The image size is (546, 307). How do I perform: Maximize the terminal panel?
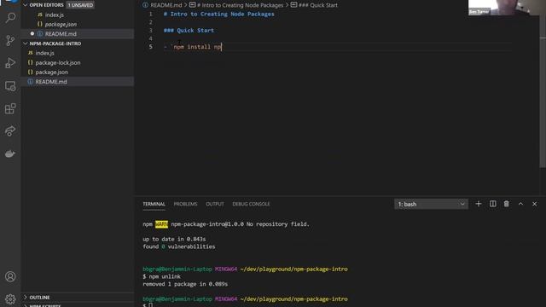[x=520, y=204]
